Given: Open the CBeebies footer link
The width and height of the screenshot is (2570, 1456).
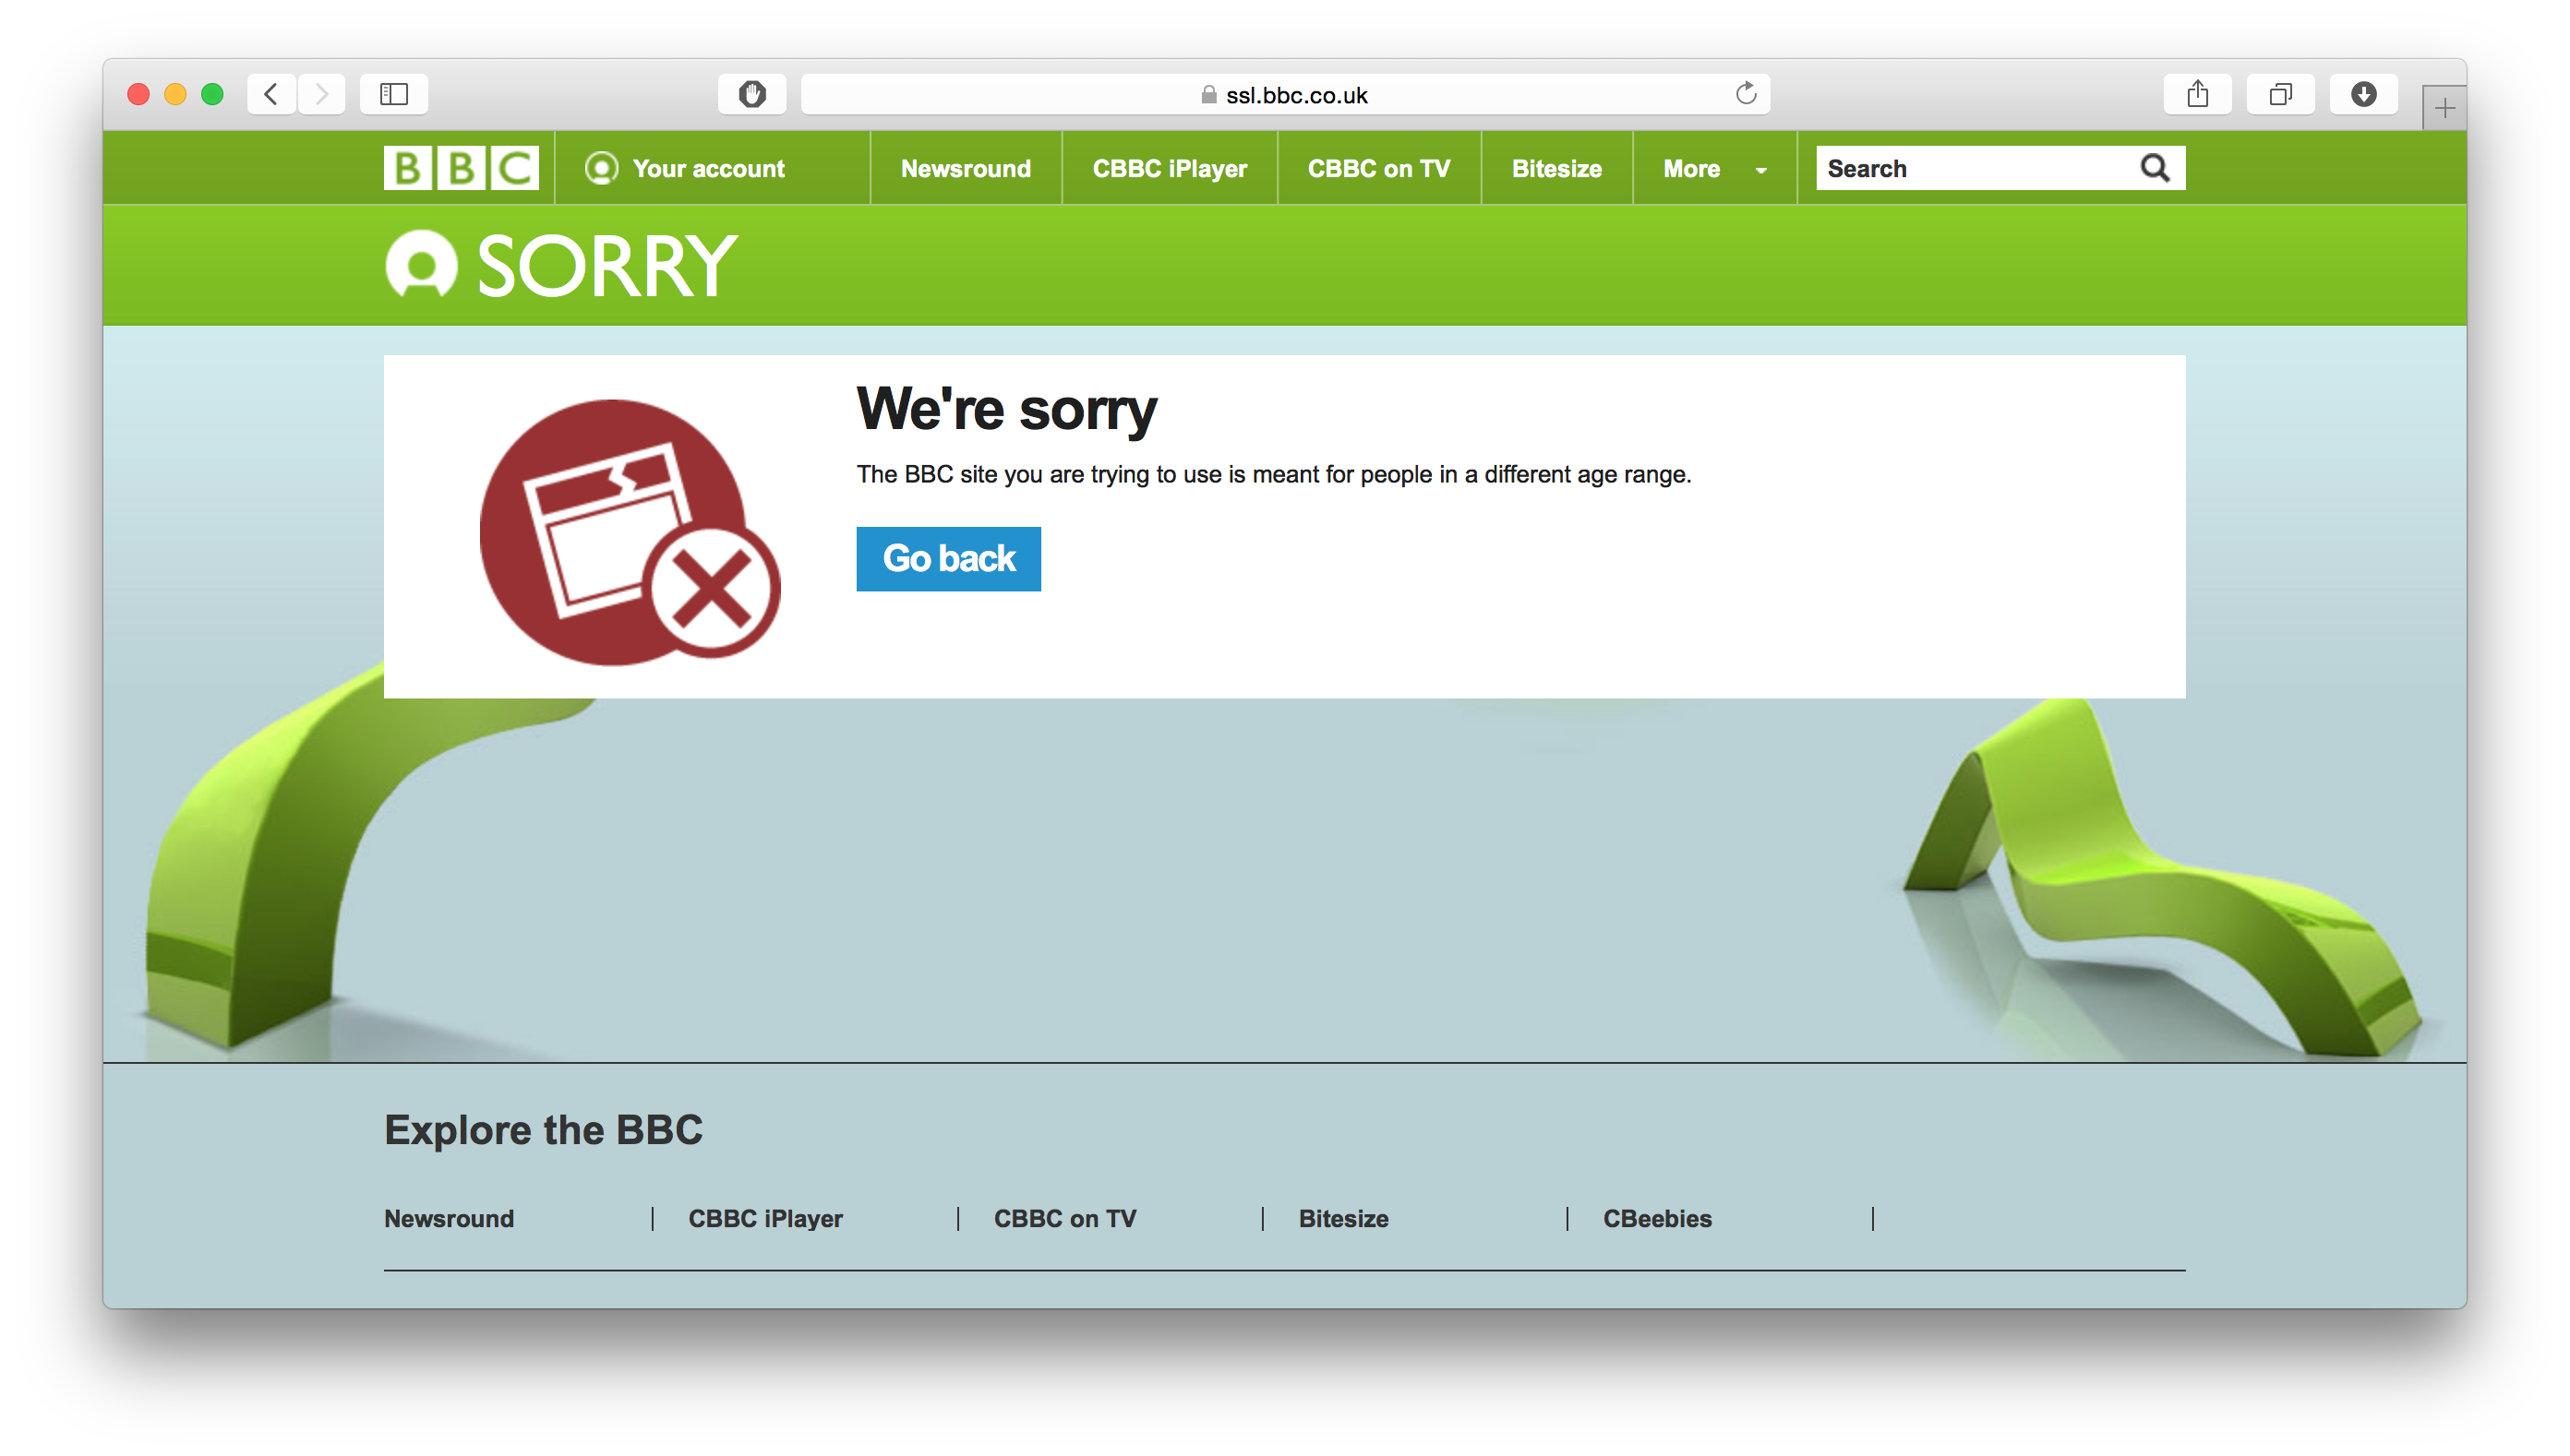Looking at the screenshot, I should (x=1658, y=1218).
